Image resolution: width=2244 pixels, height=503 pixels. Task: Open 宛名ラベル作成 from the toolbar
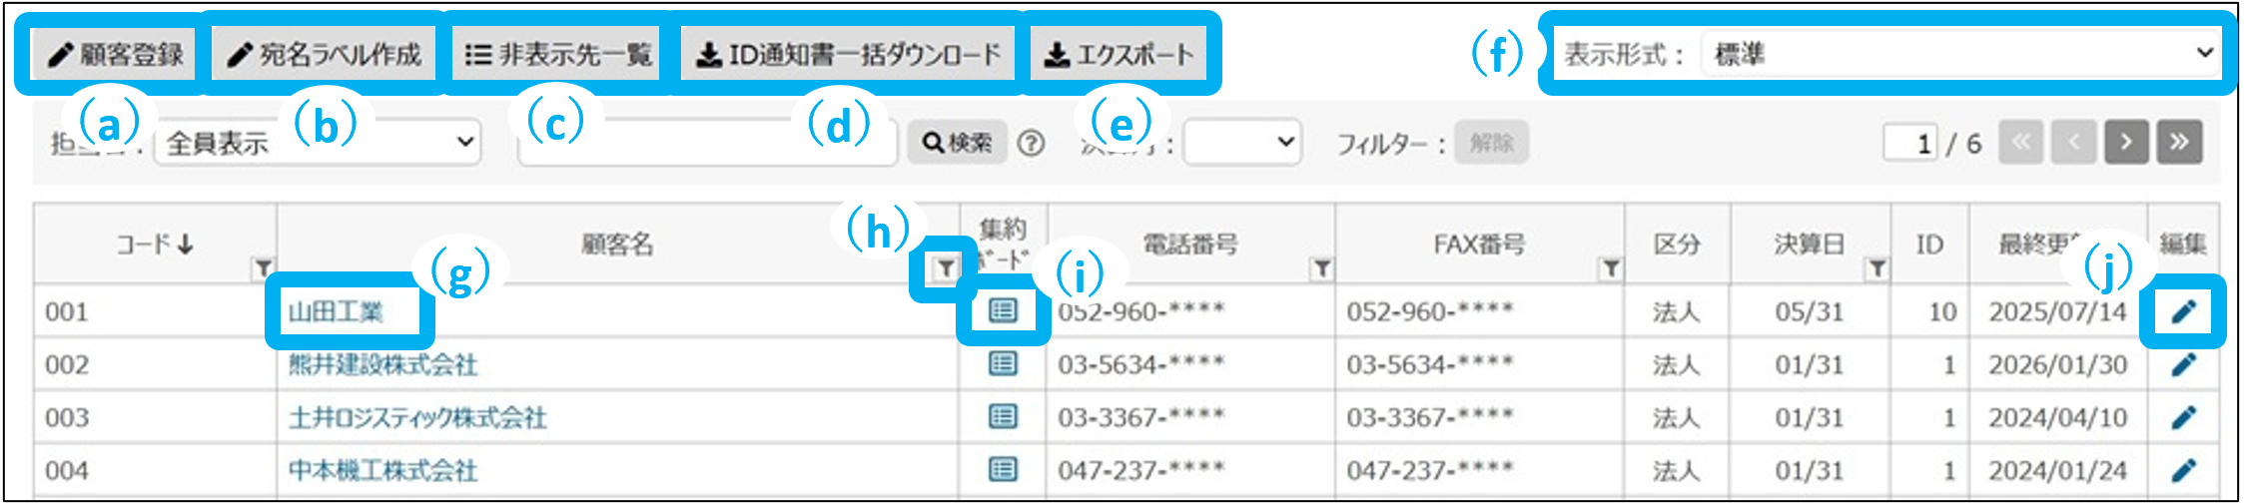[324, 54]
